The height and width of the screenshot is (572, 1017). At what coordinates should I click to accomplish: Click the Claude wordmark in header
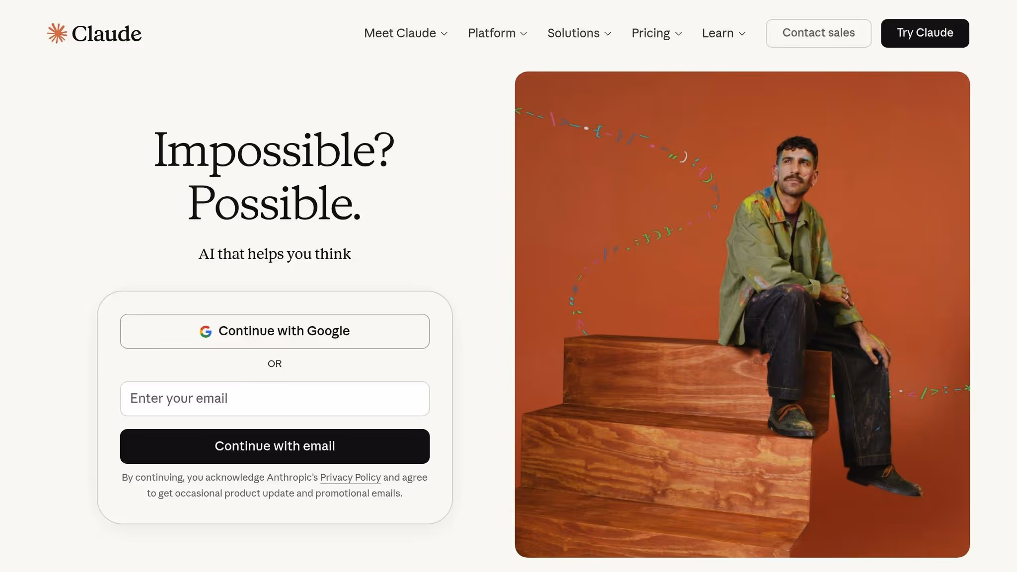107,33
